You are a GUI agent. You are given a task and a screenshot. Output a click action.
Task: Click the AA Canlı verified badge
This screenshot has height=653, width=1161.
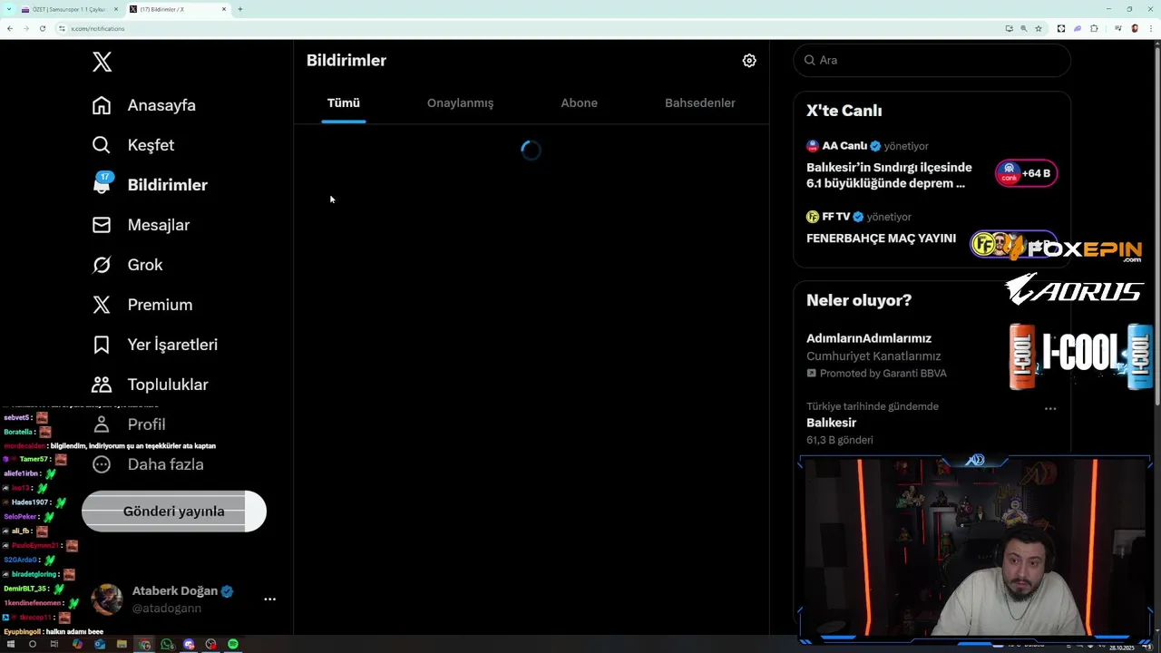coord(875,146)
